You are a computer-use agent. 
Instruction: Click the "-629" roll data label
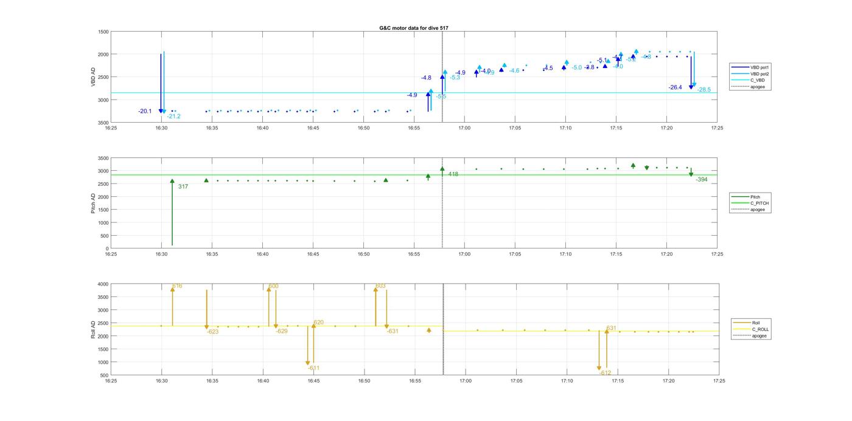coord(282,331)
